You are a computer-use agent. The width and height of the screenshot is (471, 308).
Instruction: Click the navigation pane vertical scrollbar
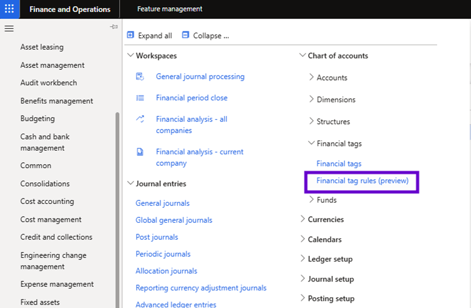(117, 206)
